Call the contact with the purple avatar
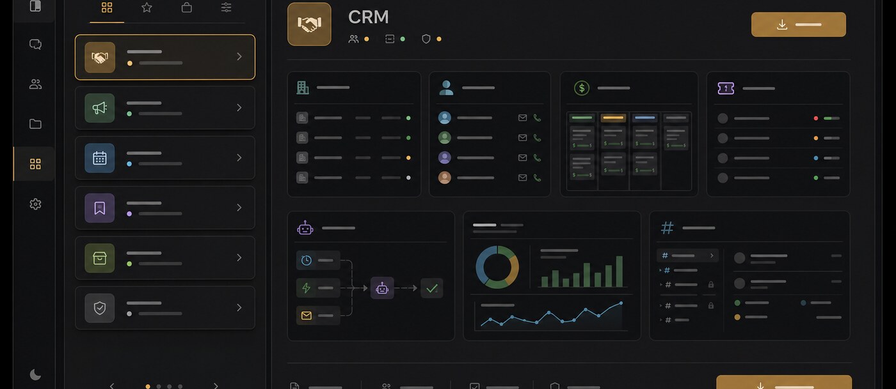The width and height of the screenshot is (896, 389). 537,158
